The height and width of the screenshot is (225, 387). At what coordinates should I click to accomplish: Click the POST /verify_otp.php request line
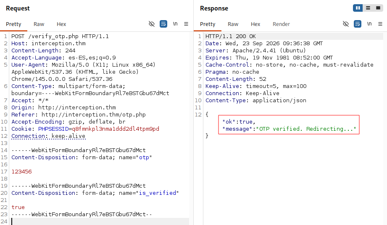pyautogui.click(x=60, y=36)
